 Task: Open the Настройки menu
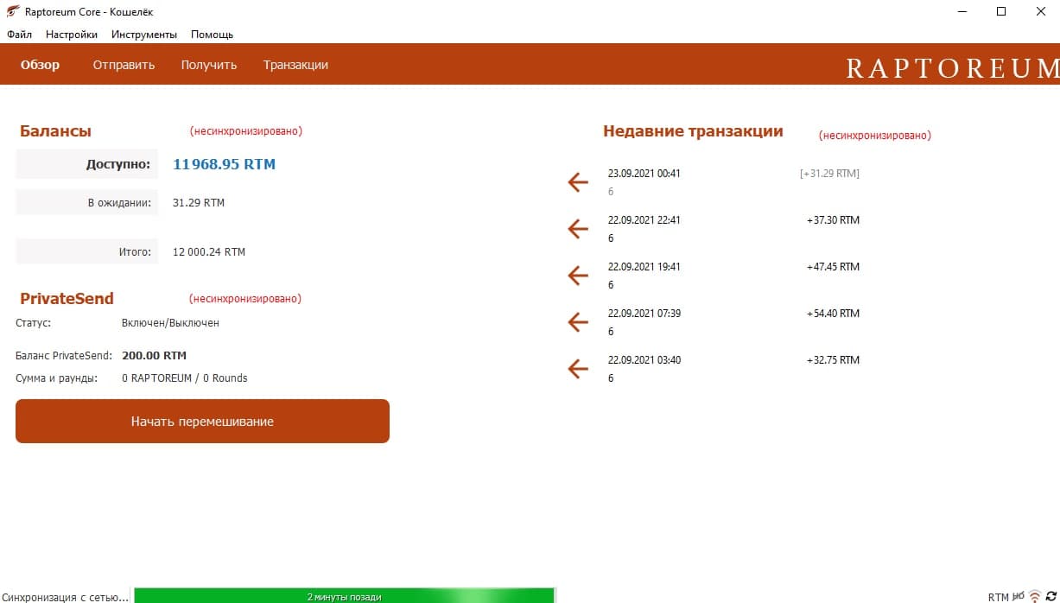[x=72, y=35]
